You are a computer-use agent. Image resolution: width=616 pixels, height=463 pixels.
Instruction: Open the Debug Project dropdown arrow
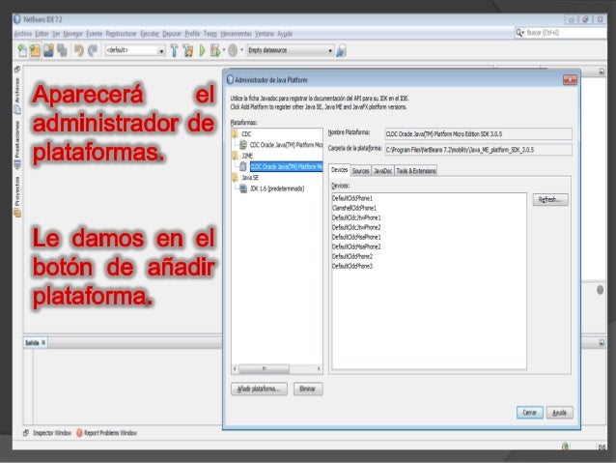pyautogui.click(x=224, y=50)
